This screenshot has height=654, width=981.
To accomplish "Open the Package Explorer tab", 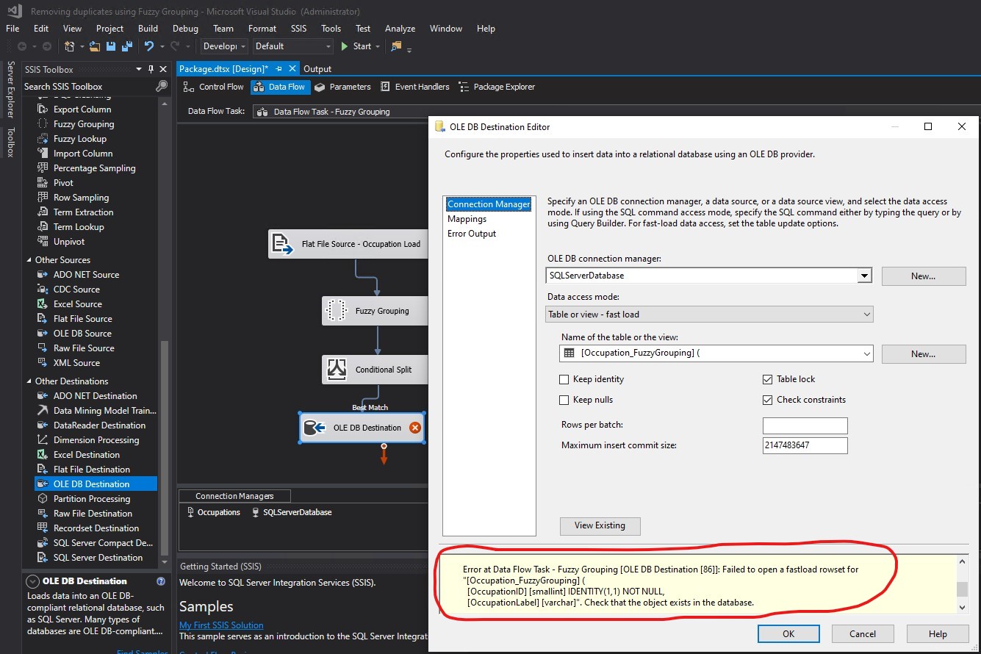I will click(x=497, y=87).
